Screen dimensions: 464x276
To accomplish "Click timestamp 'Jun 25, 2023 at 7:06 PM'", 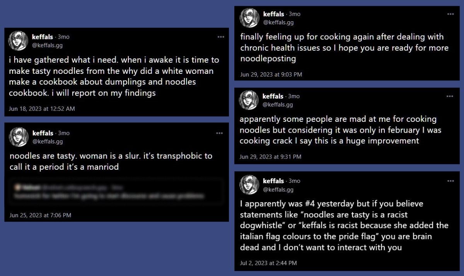I will (x=40, y=215).
